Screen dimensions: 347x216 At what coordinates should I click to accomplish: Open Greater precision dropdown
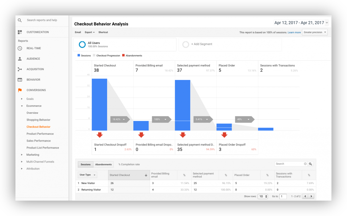coord(315,32)
